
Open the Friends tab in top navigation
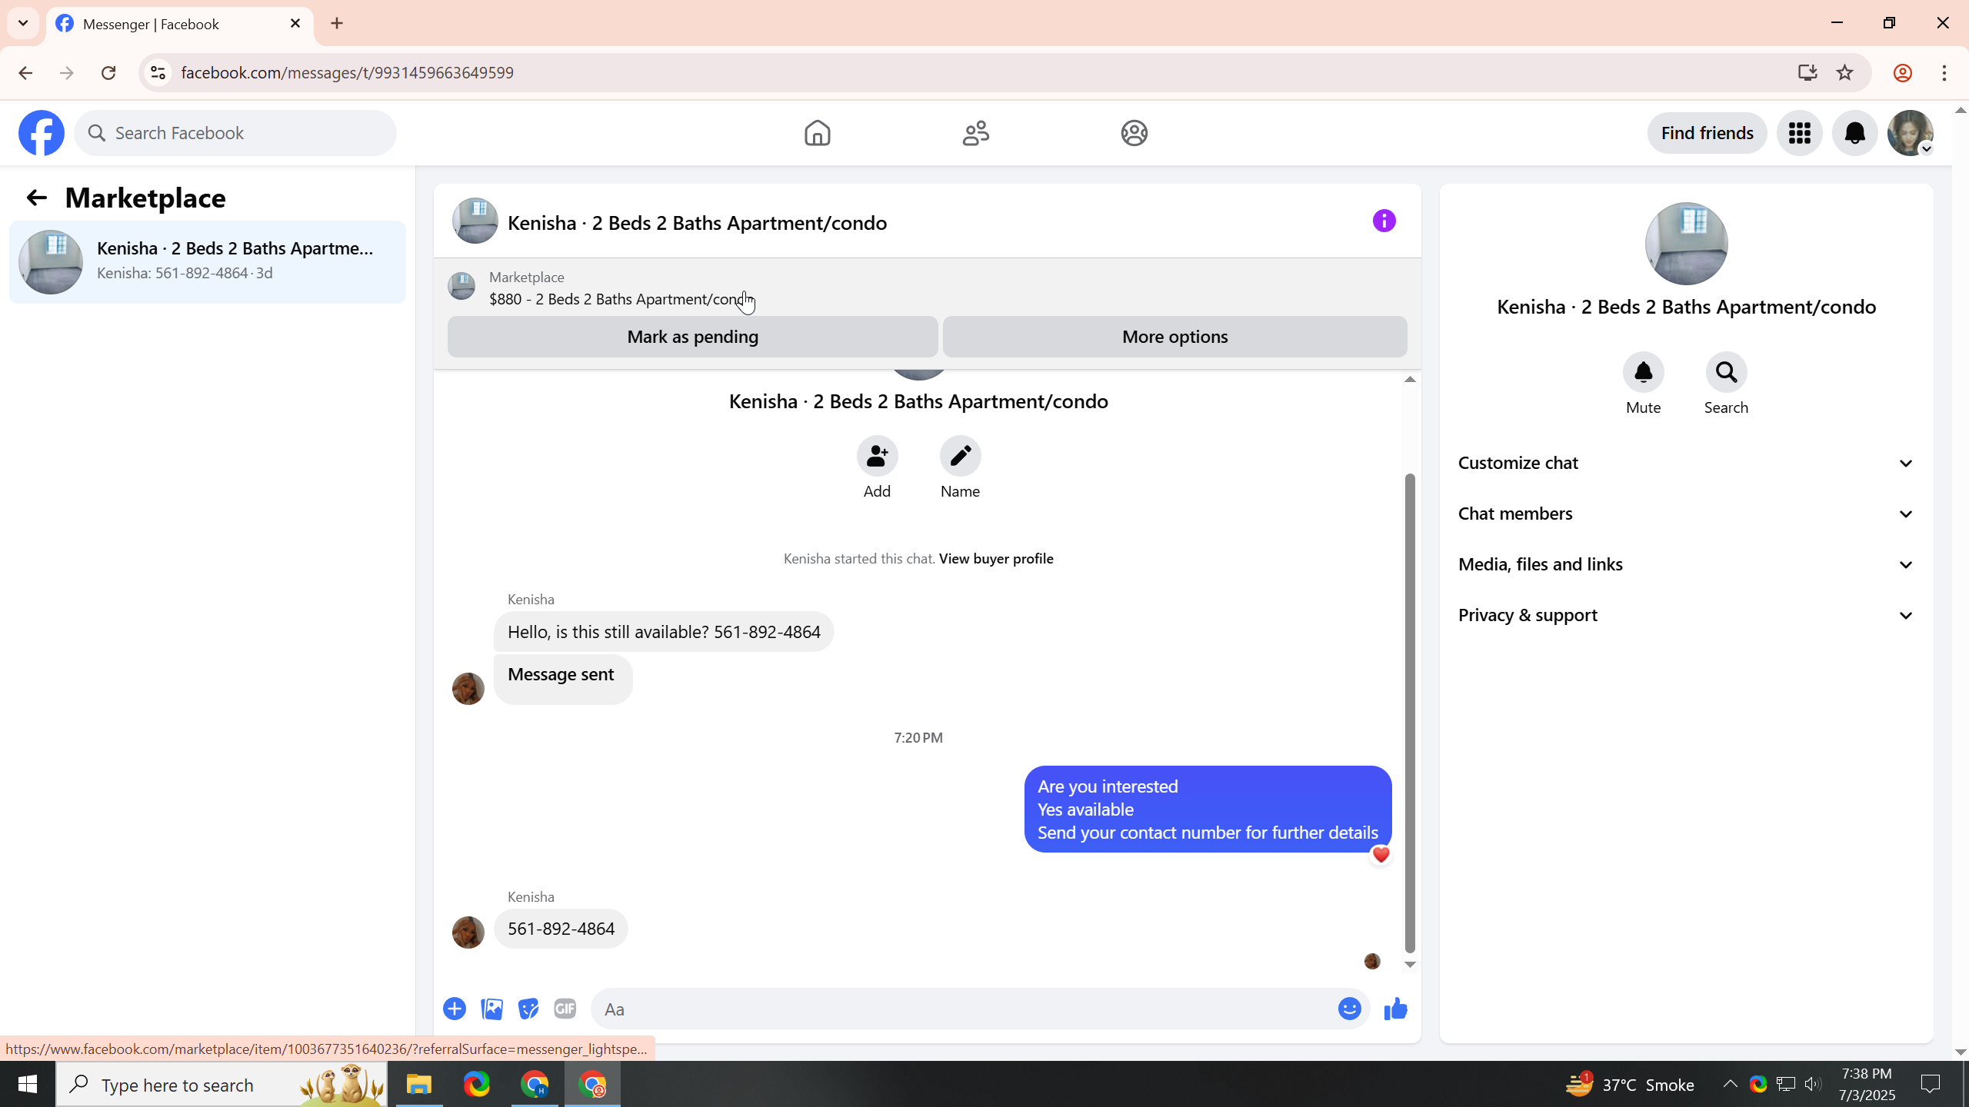pyautogui.click(x=975, y=133)
